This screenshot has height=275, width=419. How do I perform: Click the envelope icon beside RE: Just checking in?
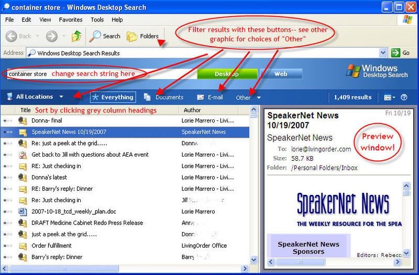click(x=23, y=166)
